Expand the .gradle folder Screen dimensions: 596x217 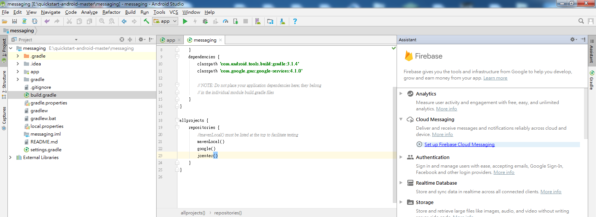pos(18,56)
